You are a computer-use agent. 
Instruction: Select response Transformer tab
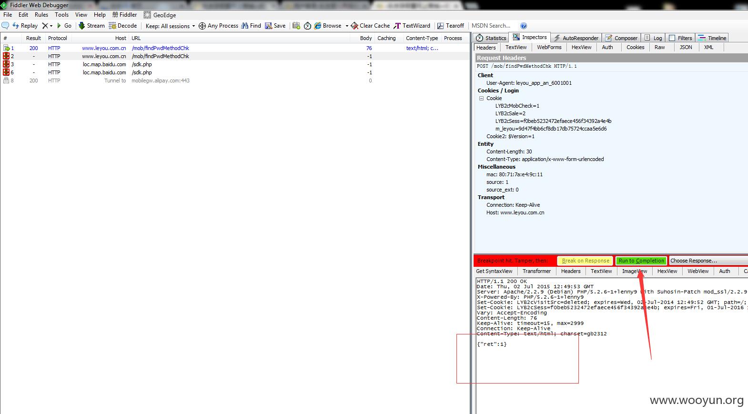pyautogui.click(x=536, y=271)
